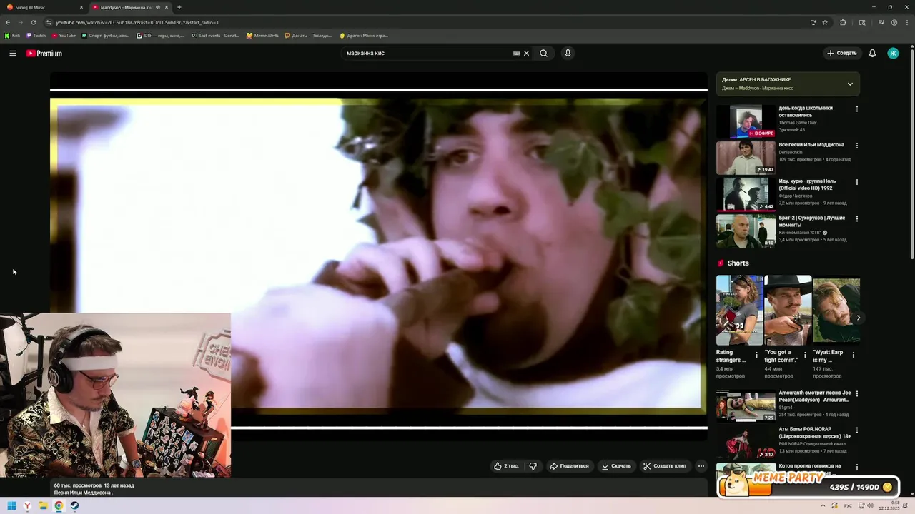Open options for день когда школьники video
Screen dimensions: 915x514
[x=857, y=109]
